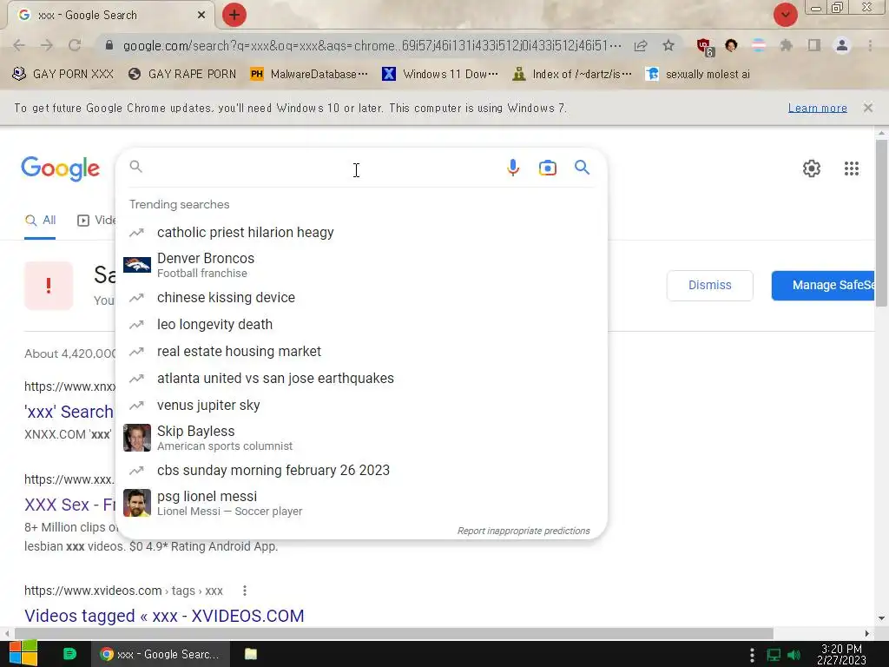This screenshot has width=889, height=667.
Task: Reload the current page
Action: pyautogui.click(x=75, y=45)
